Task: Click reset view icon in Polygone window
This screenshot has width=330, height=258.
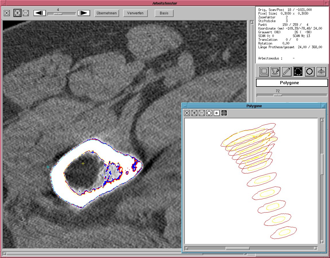Action: point(187,113)
